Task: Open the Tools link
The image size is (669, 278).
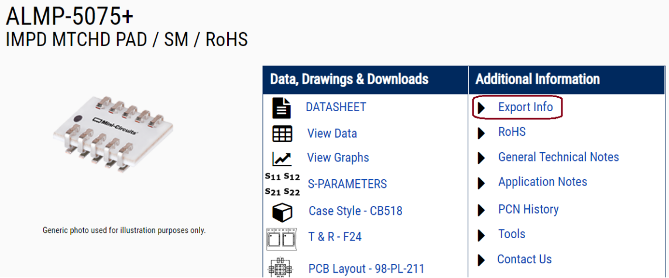Action: (512, 234)
